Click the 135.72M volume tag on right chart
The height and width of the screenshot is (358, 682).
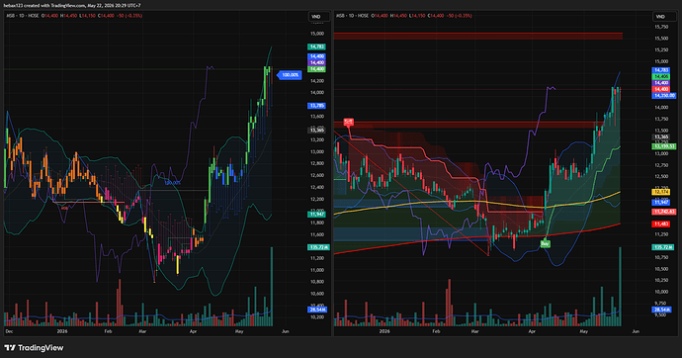662,247
